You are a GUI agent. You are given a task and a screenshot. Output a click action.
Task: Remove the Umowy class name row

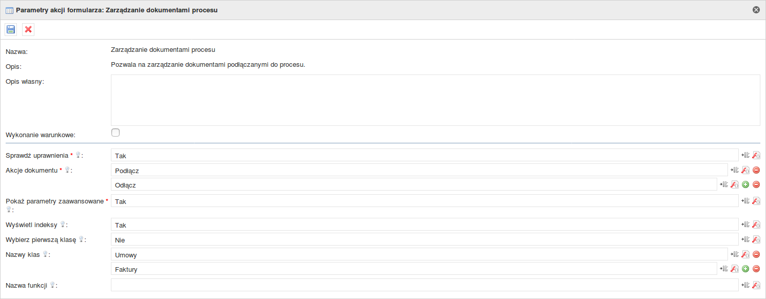coord(756,254)
